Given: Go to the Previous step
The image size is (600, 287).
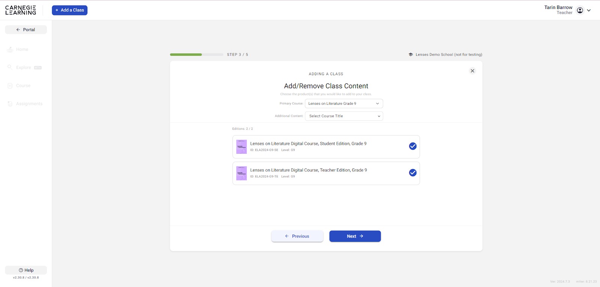Looking at the screenshot, I should 297,236.
